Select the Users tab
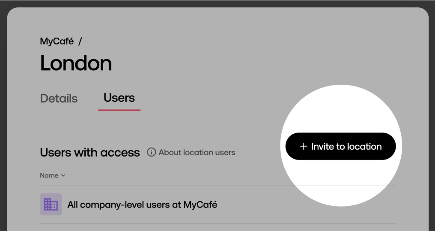Screen dimensions: 435x231 pyautogui.click(x=119, y=98)
